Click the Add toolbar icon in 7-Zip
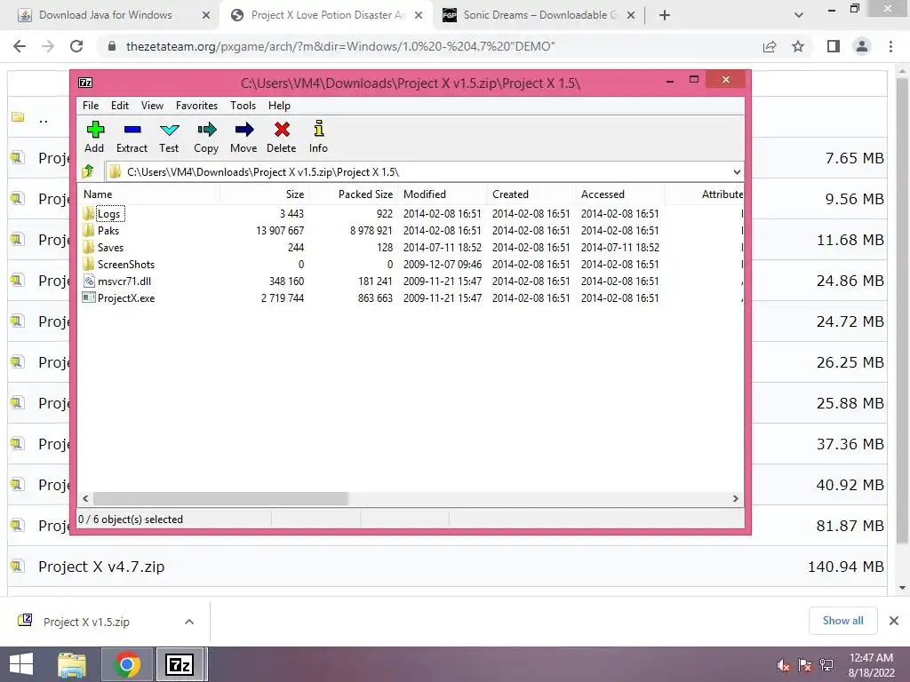Image resolution: width=910 pixels, height=682 pixels. [94, 137]
